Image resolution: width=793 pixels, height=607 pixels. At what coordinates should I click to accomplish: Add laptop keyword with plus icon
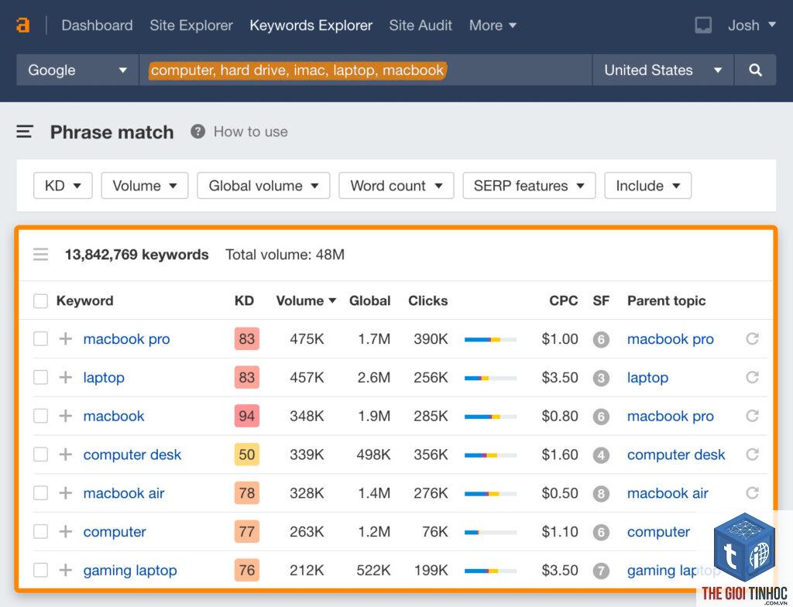click(65, 377)
